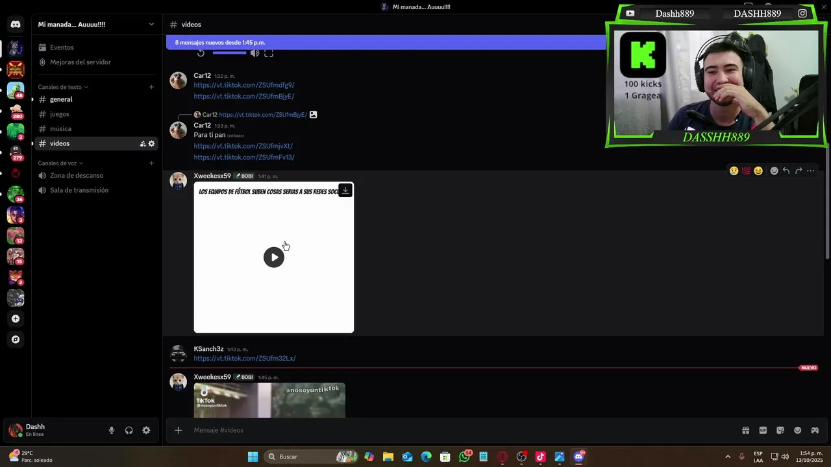Open TikTok link ZSUfmdfg9

[243, 85]
